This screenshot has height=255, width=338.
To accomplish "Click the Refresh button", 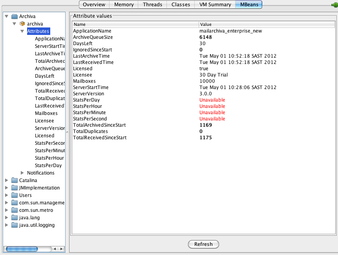I will click(203, 244).
